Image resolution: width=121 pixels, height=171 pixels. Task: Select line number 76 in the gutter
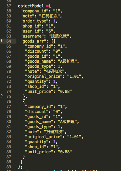pyautogui.click(x=9, y=102)
